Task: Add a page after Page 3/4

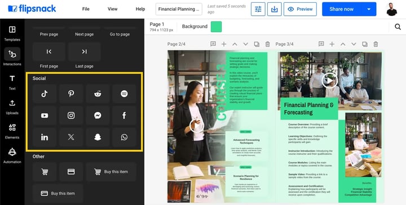Action: click(332, 44)
